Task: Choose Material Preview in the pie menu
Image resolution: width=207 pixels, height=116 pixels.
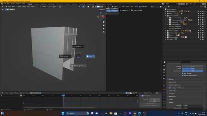Action: coord(78,66)
